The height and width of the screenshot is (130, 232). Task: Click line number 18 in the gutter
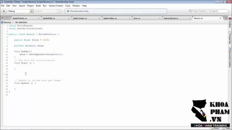[7, 75]
